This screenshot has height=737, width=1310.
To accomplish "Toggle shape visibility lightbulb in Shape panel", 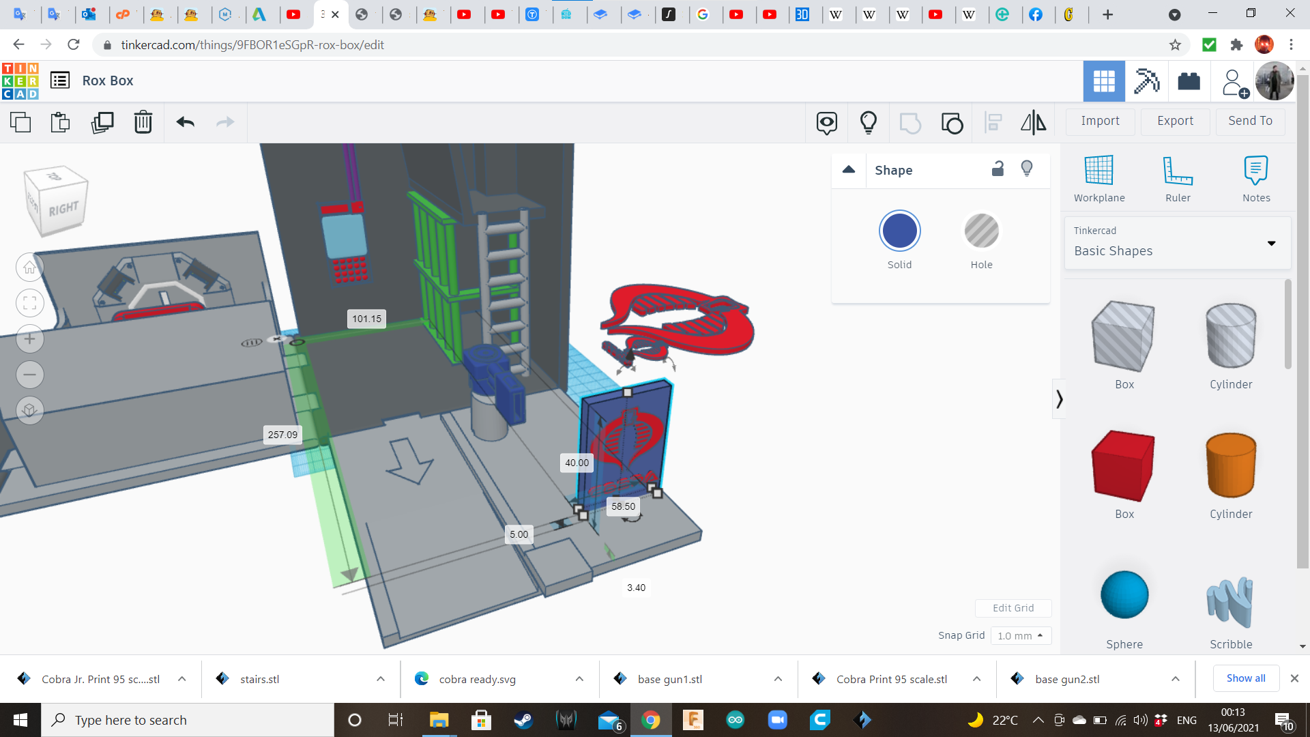I will click(x=1026, y=169).
